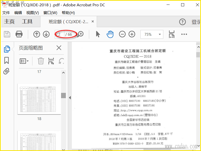The width and height of the screenshot is (201, 151).
Task: Click the 登录 sign-in button
Action: click(x=196, y=22)
